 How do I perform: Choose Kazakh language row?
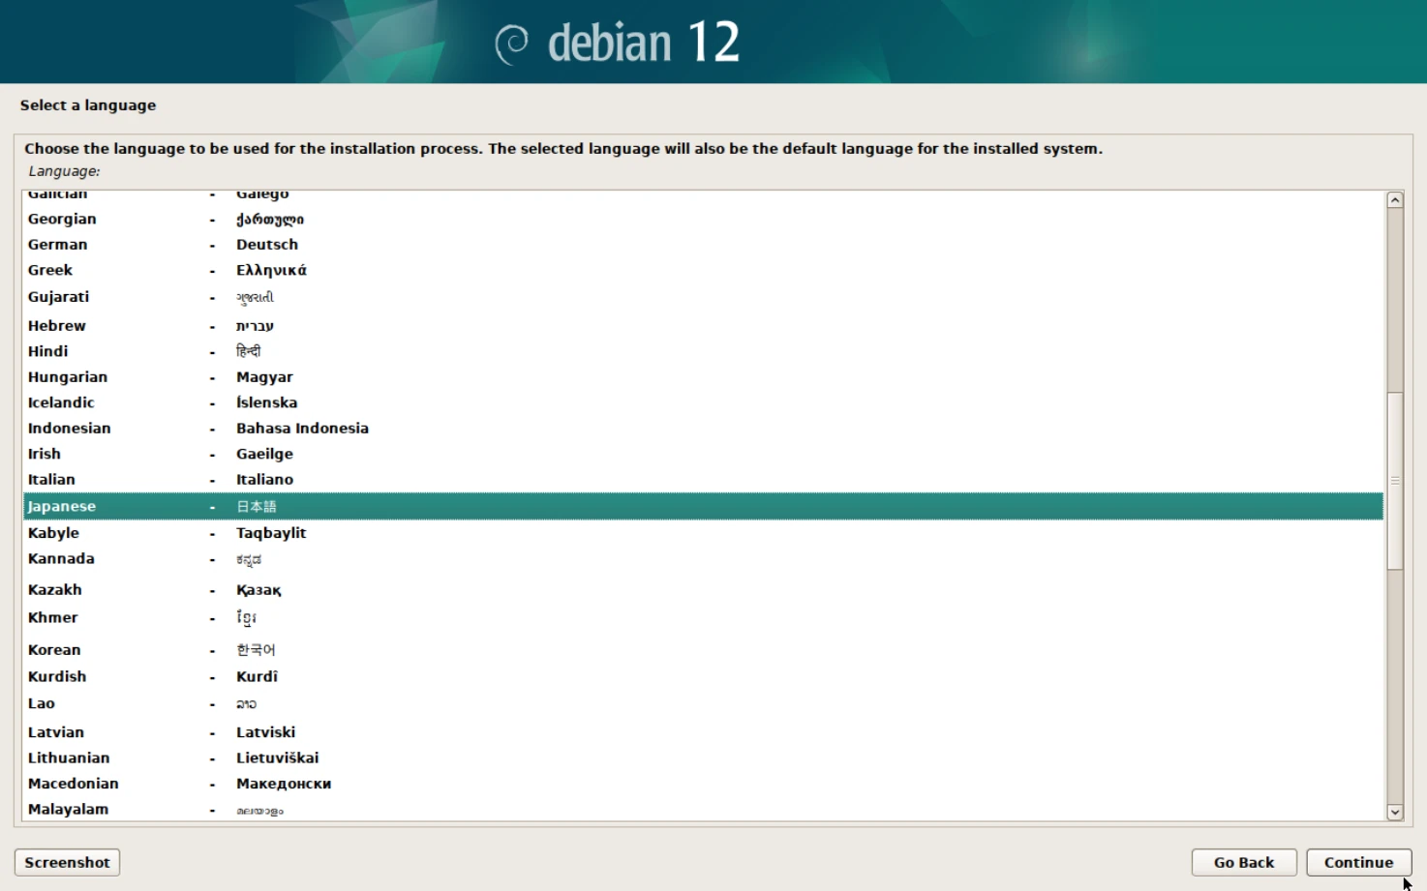pos(703,589)
